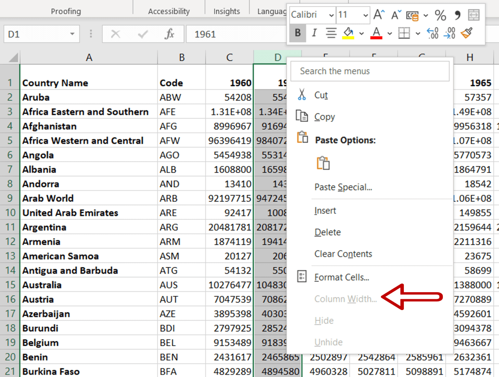Click the Search the menus field
The width and height of the screenshot is (499, 377).
point(370,71)
